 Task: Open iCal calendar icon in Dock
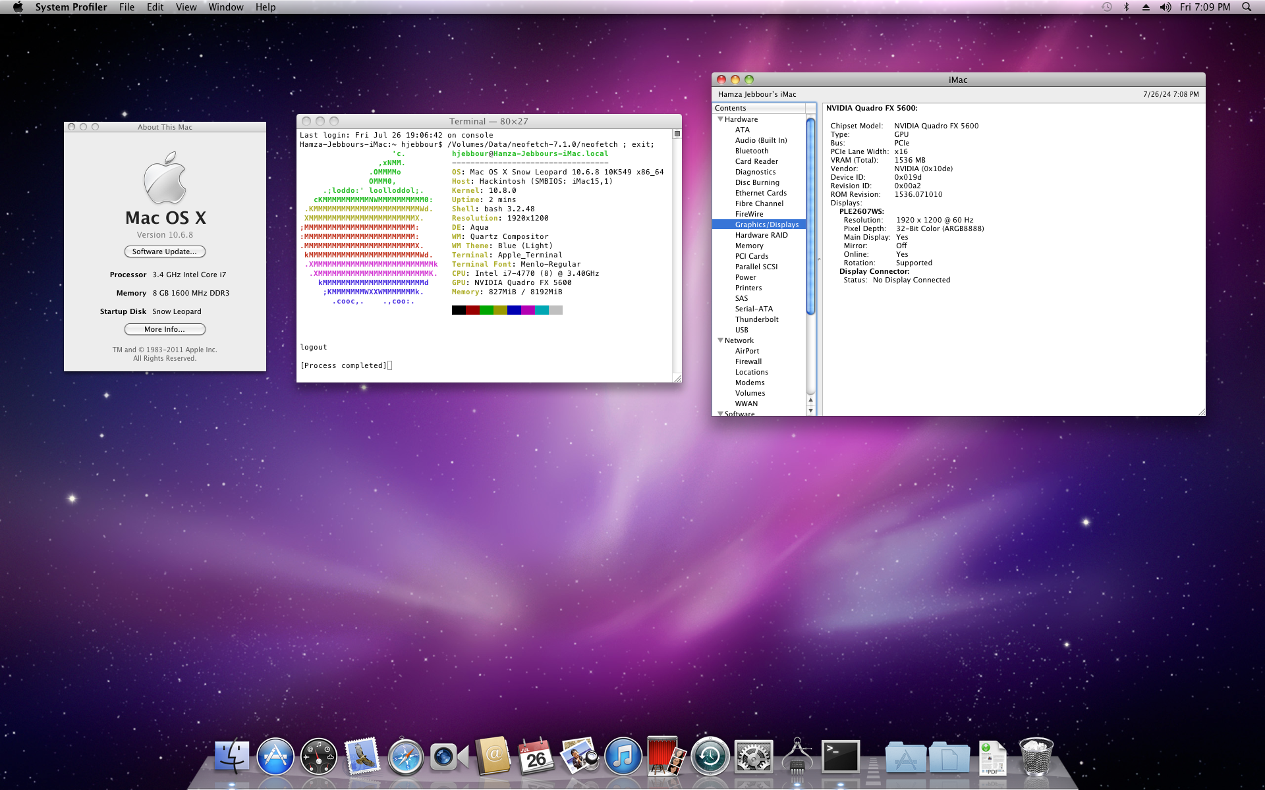click(x=536, y=756)
